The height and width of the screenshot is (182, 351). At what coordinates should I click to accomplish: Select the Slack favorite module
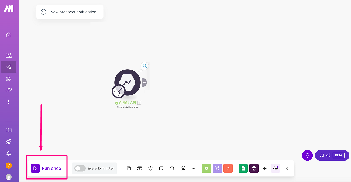[254, 168]
